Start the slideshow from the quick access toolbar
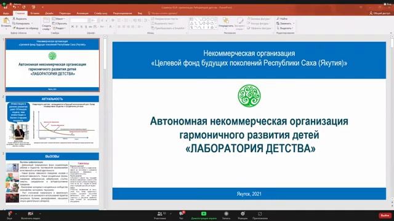 click(x=33, y=7)
